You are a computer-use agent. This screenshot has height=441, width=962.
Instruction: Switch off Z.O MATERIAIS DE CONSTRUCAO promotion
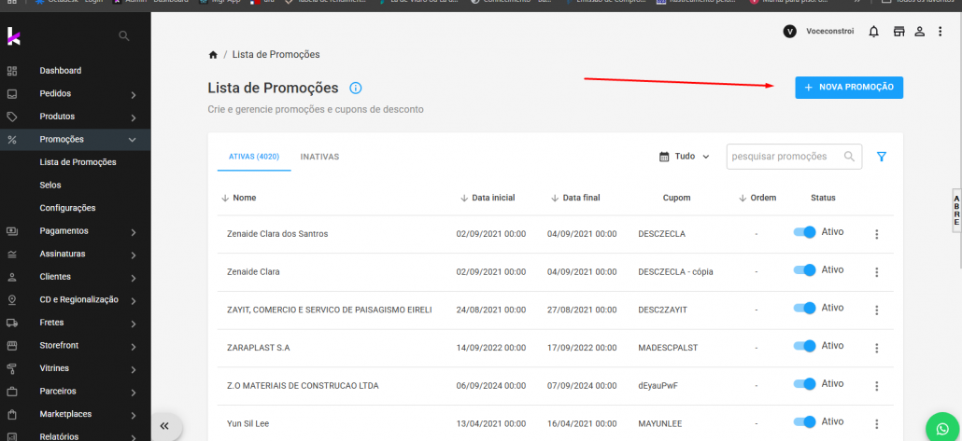point(804,383)
